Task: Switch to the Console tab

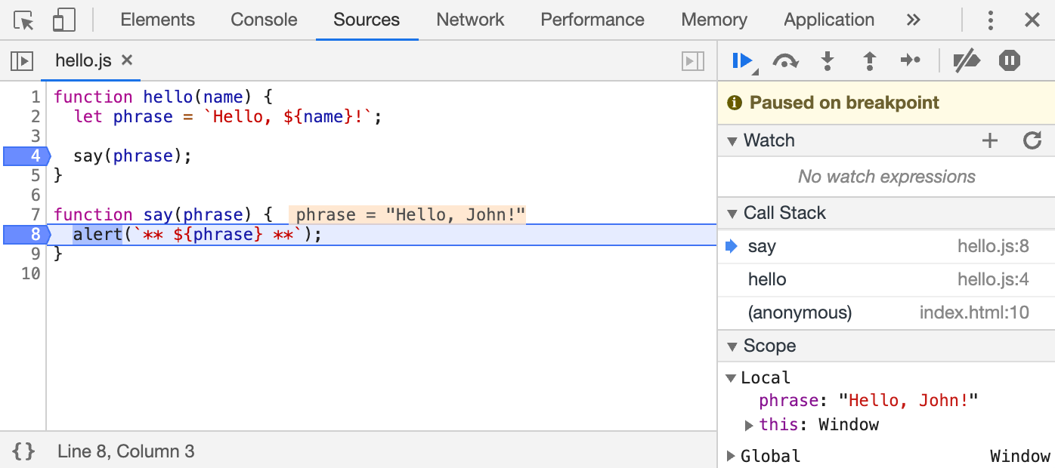Action: pos(264,20)
